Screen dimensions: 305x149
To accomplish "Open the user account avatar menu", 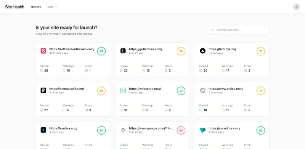I will click(297, 7).
